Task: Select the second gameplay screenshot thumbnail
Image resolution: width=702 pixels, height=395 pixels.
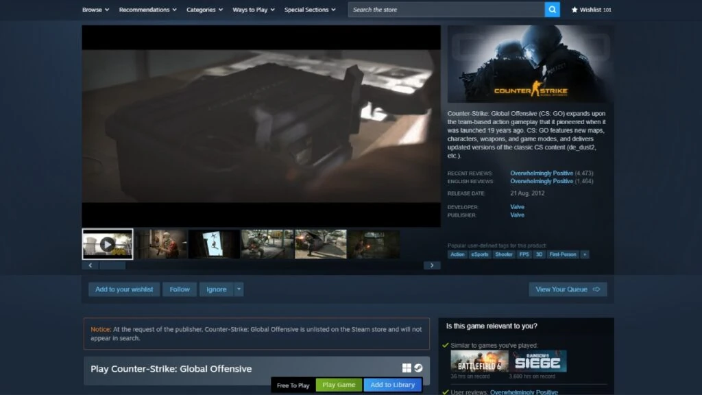Action: [161, 244]
